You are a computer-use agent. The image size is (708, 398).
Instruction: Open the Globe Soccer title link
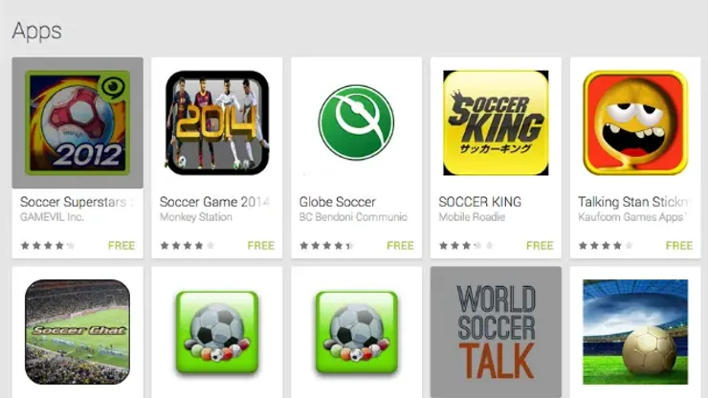(x=338, y=202)
